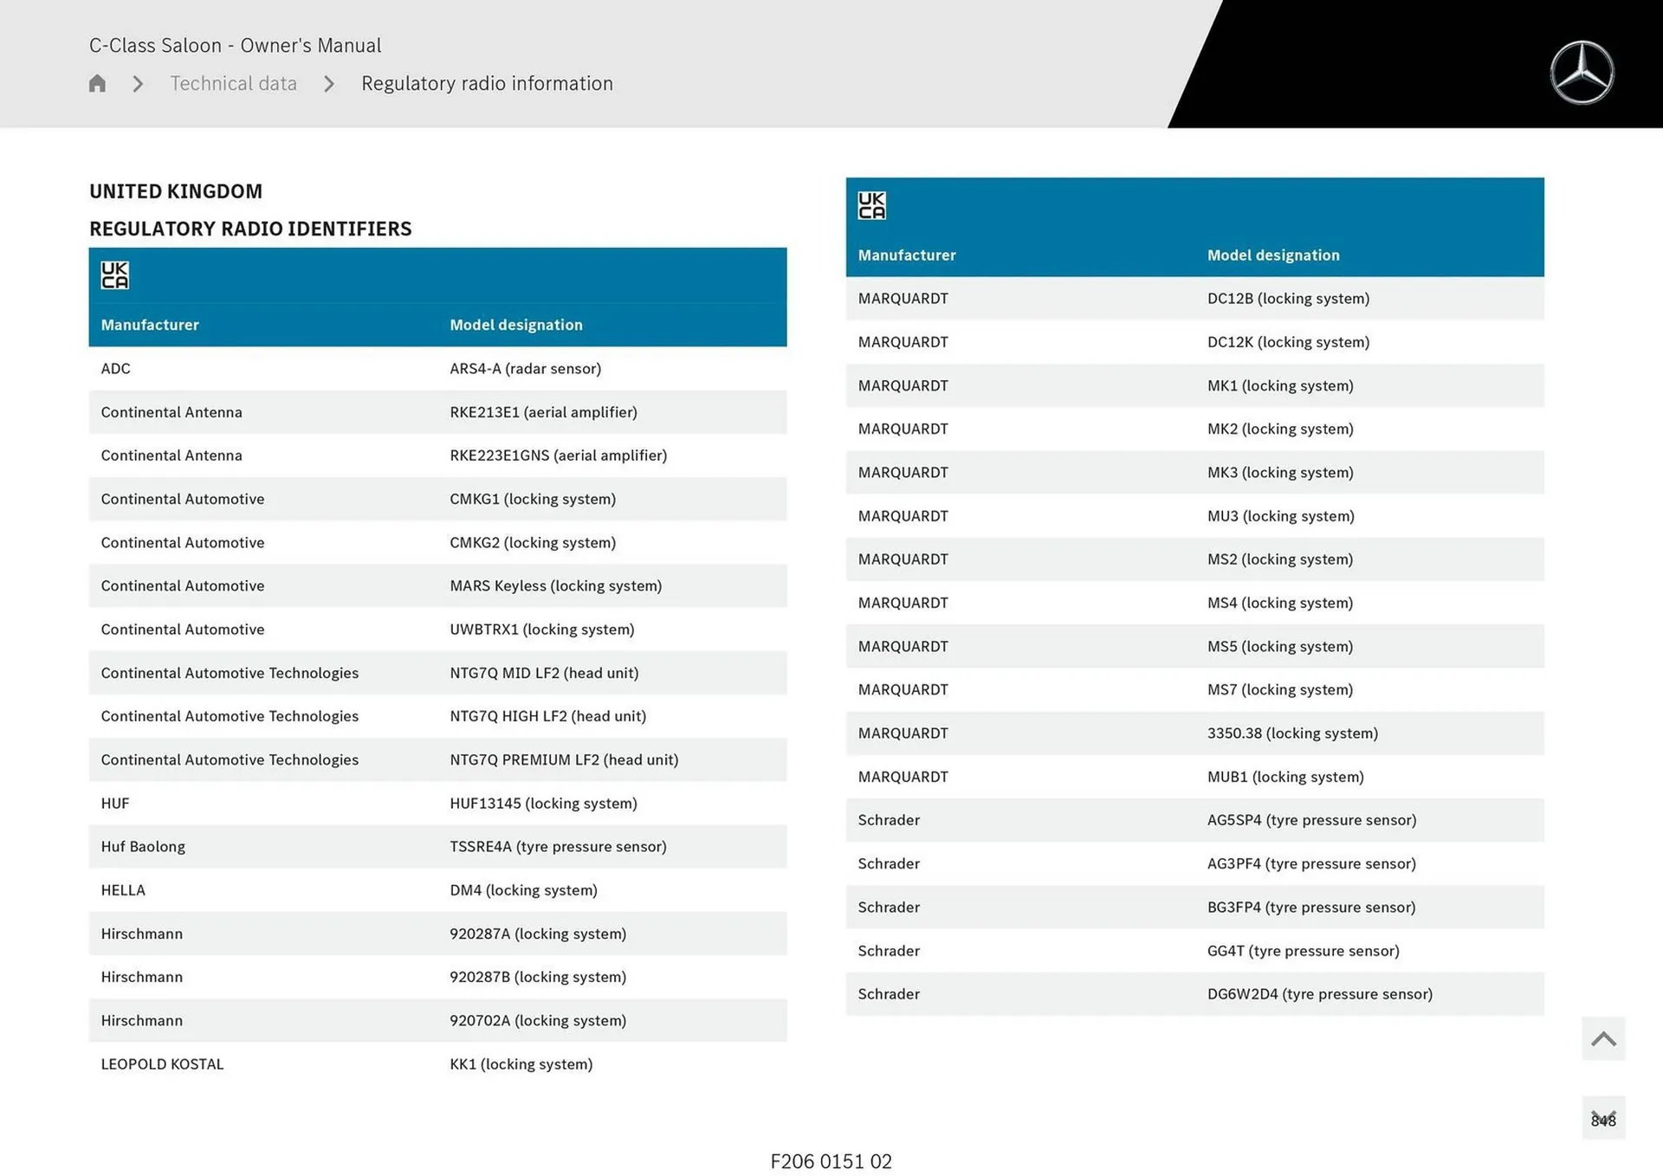Click the Mercedes-Benz star logo

point(1582,73)
